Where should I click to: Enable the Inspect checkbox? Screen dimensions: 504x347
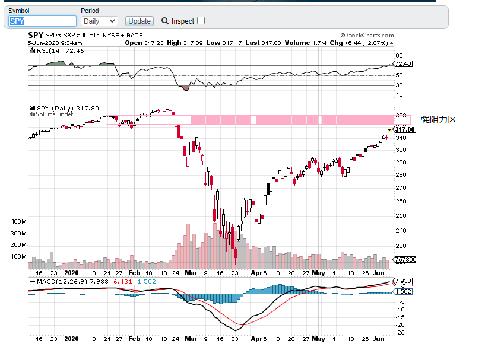201,21
